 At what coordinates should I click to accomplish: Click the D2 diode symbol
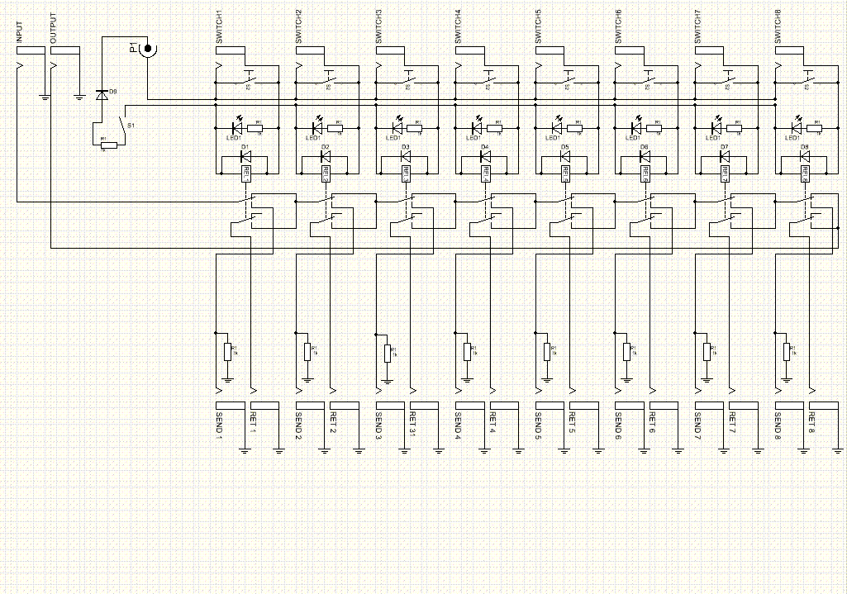[x=326, y=157]
